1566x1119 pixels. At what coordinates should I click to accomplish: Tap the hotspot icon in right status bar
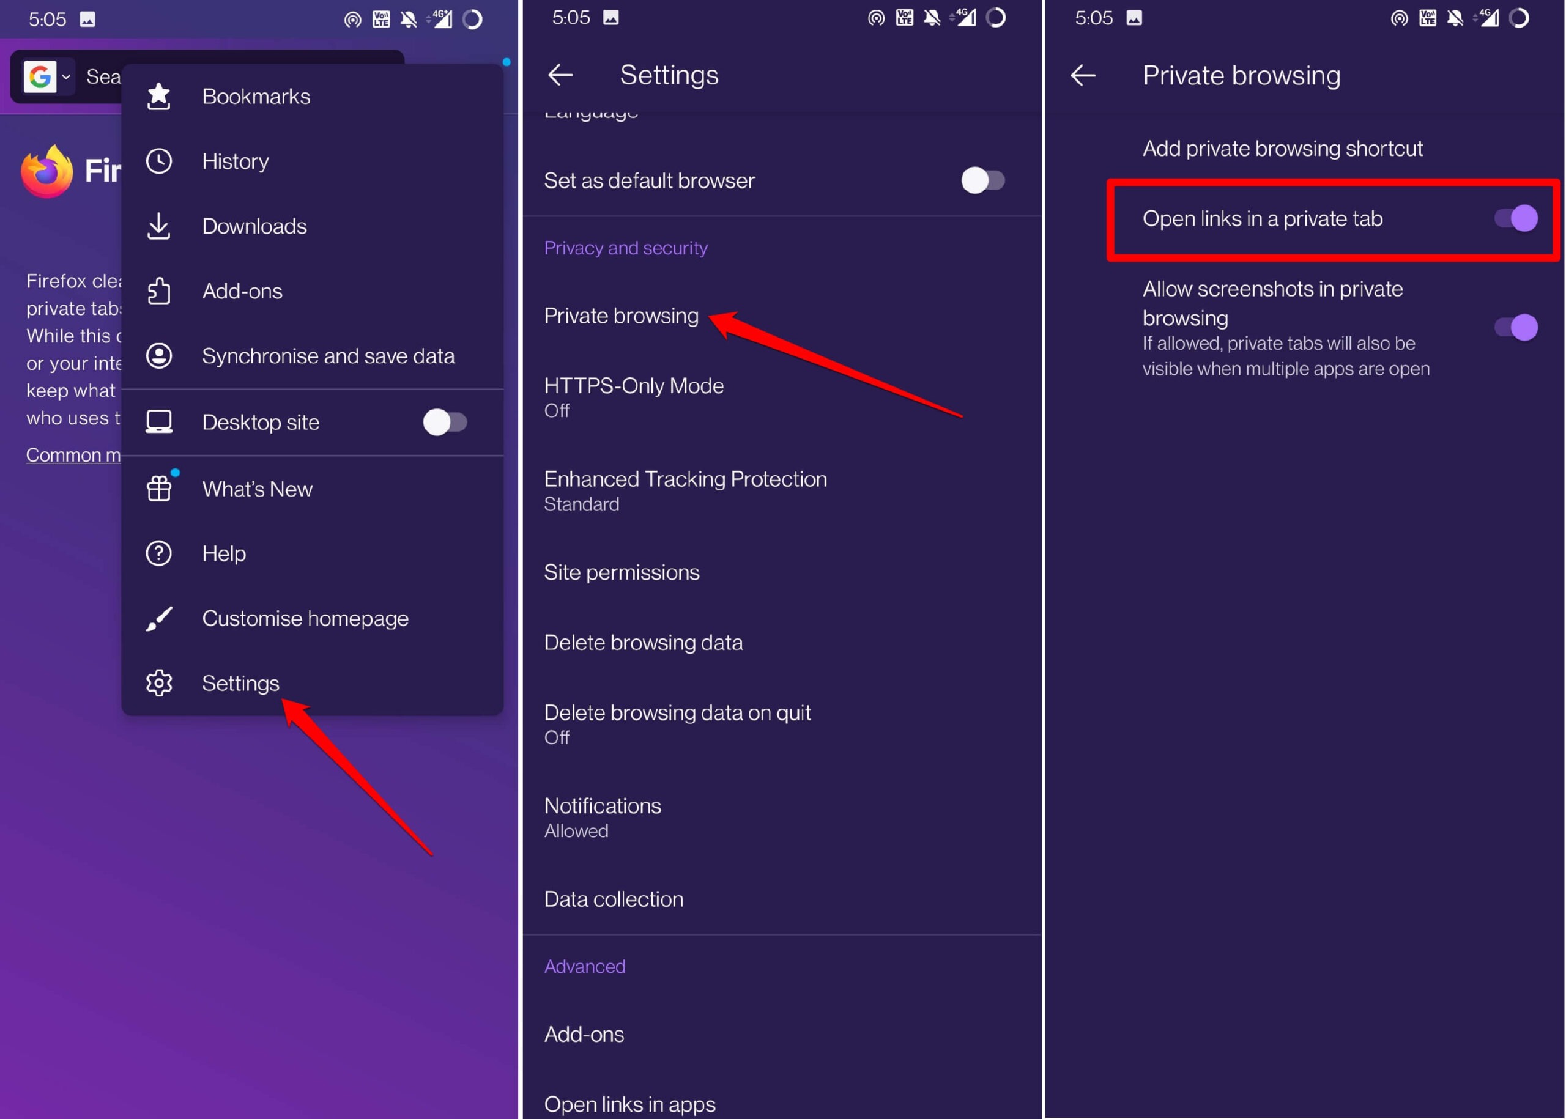point(1399,18)
